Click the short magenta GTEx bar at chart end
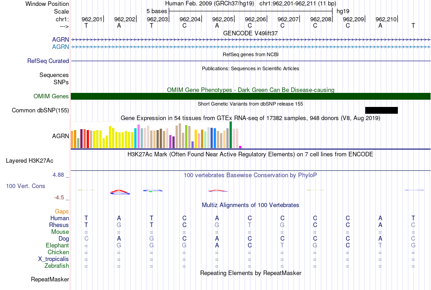431x290 pixels. point(240,147)
